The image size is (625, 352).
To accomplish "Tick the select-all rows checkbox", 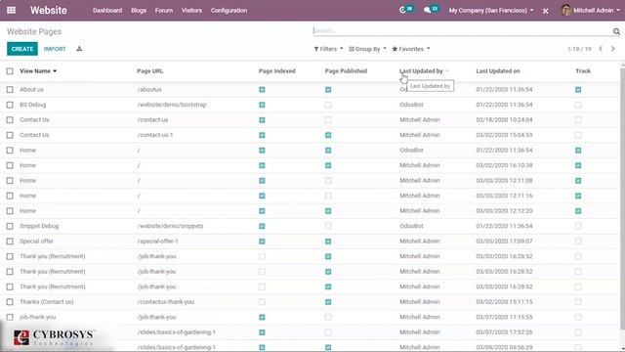I will (x=10, y=71).
